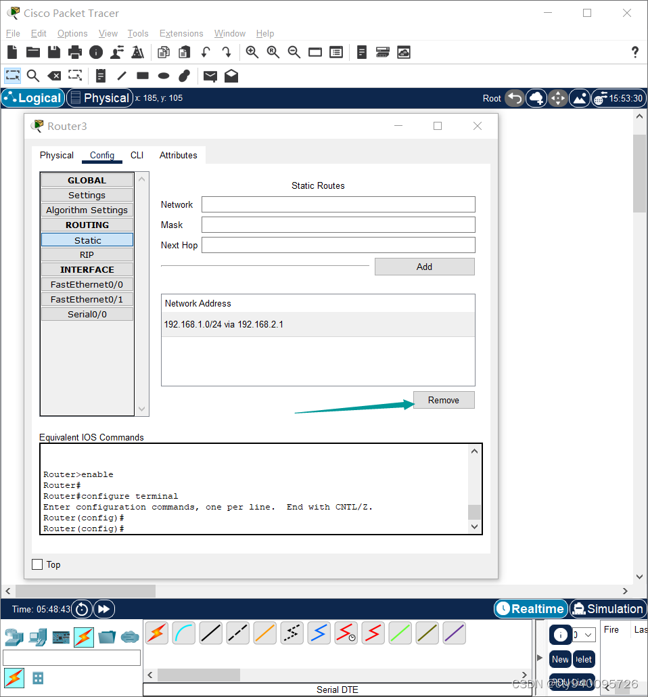Choose the Delete tool icon
The width and height of the screenshot is (648, 697).
point(54,76)
